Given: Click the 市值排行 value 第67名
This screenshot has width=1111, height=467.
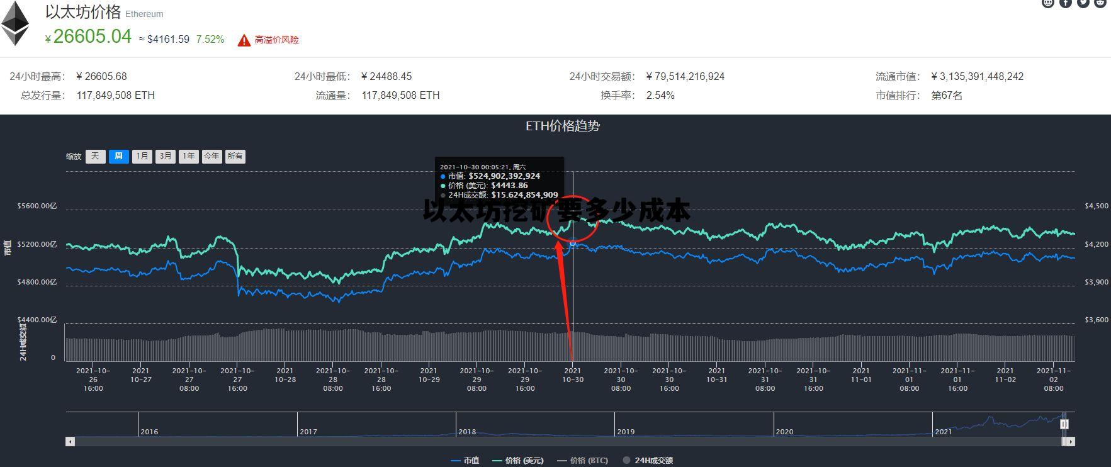Looking at the screenshot, I should tap(947, 95).
